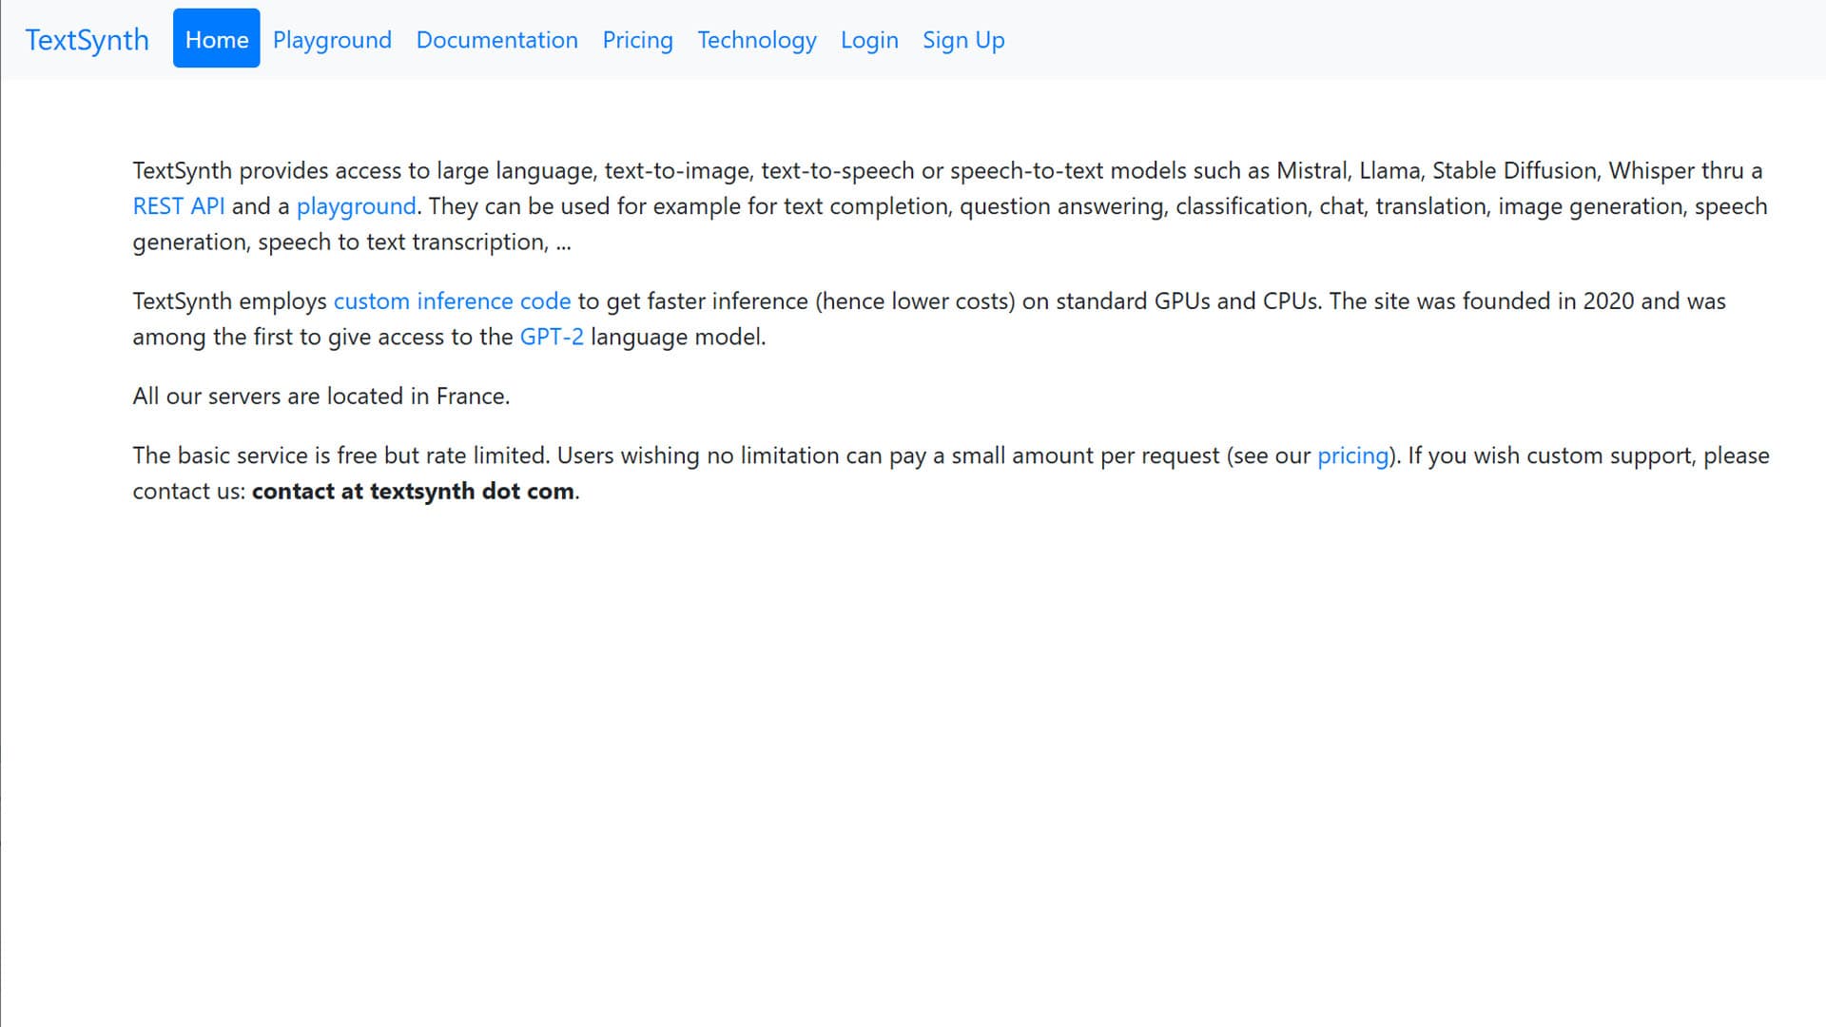1826x1027 pixels.
Task: Open the inline playground link in paragraph
Action: click(356, 206)
